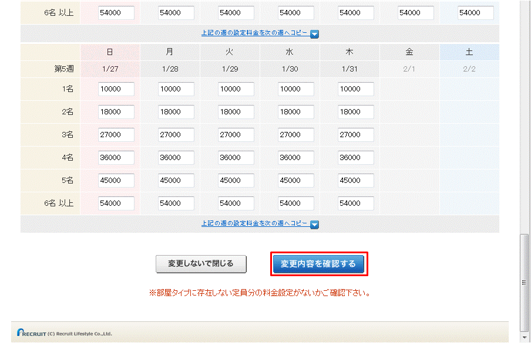Open the lower 上記の週の設定料金を次の週へコピー link

click(256, 223)
